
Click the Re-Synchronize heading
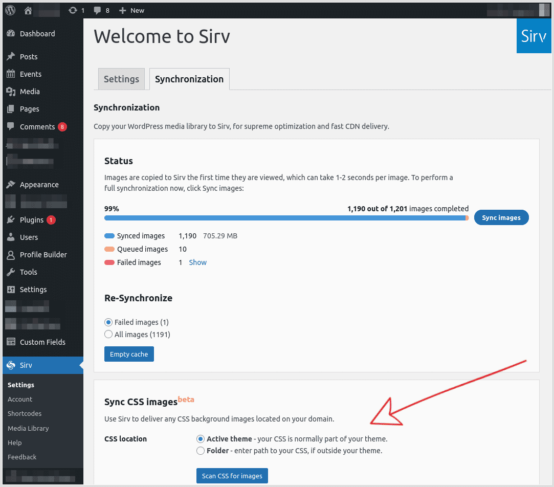139,298
